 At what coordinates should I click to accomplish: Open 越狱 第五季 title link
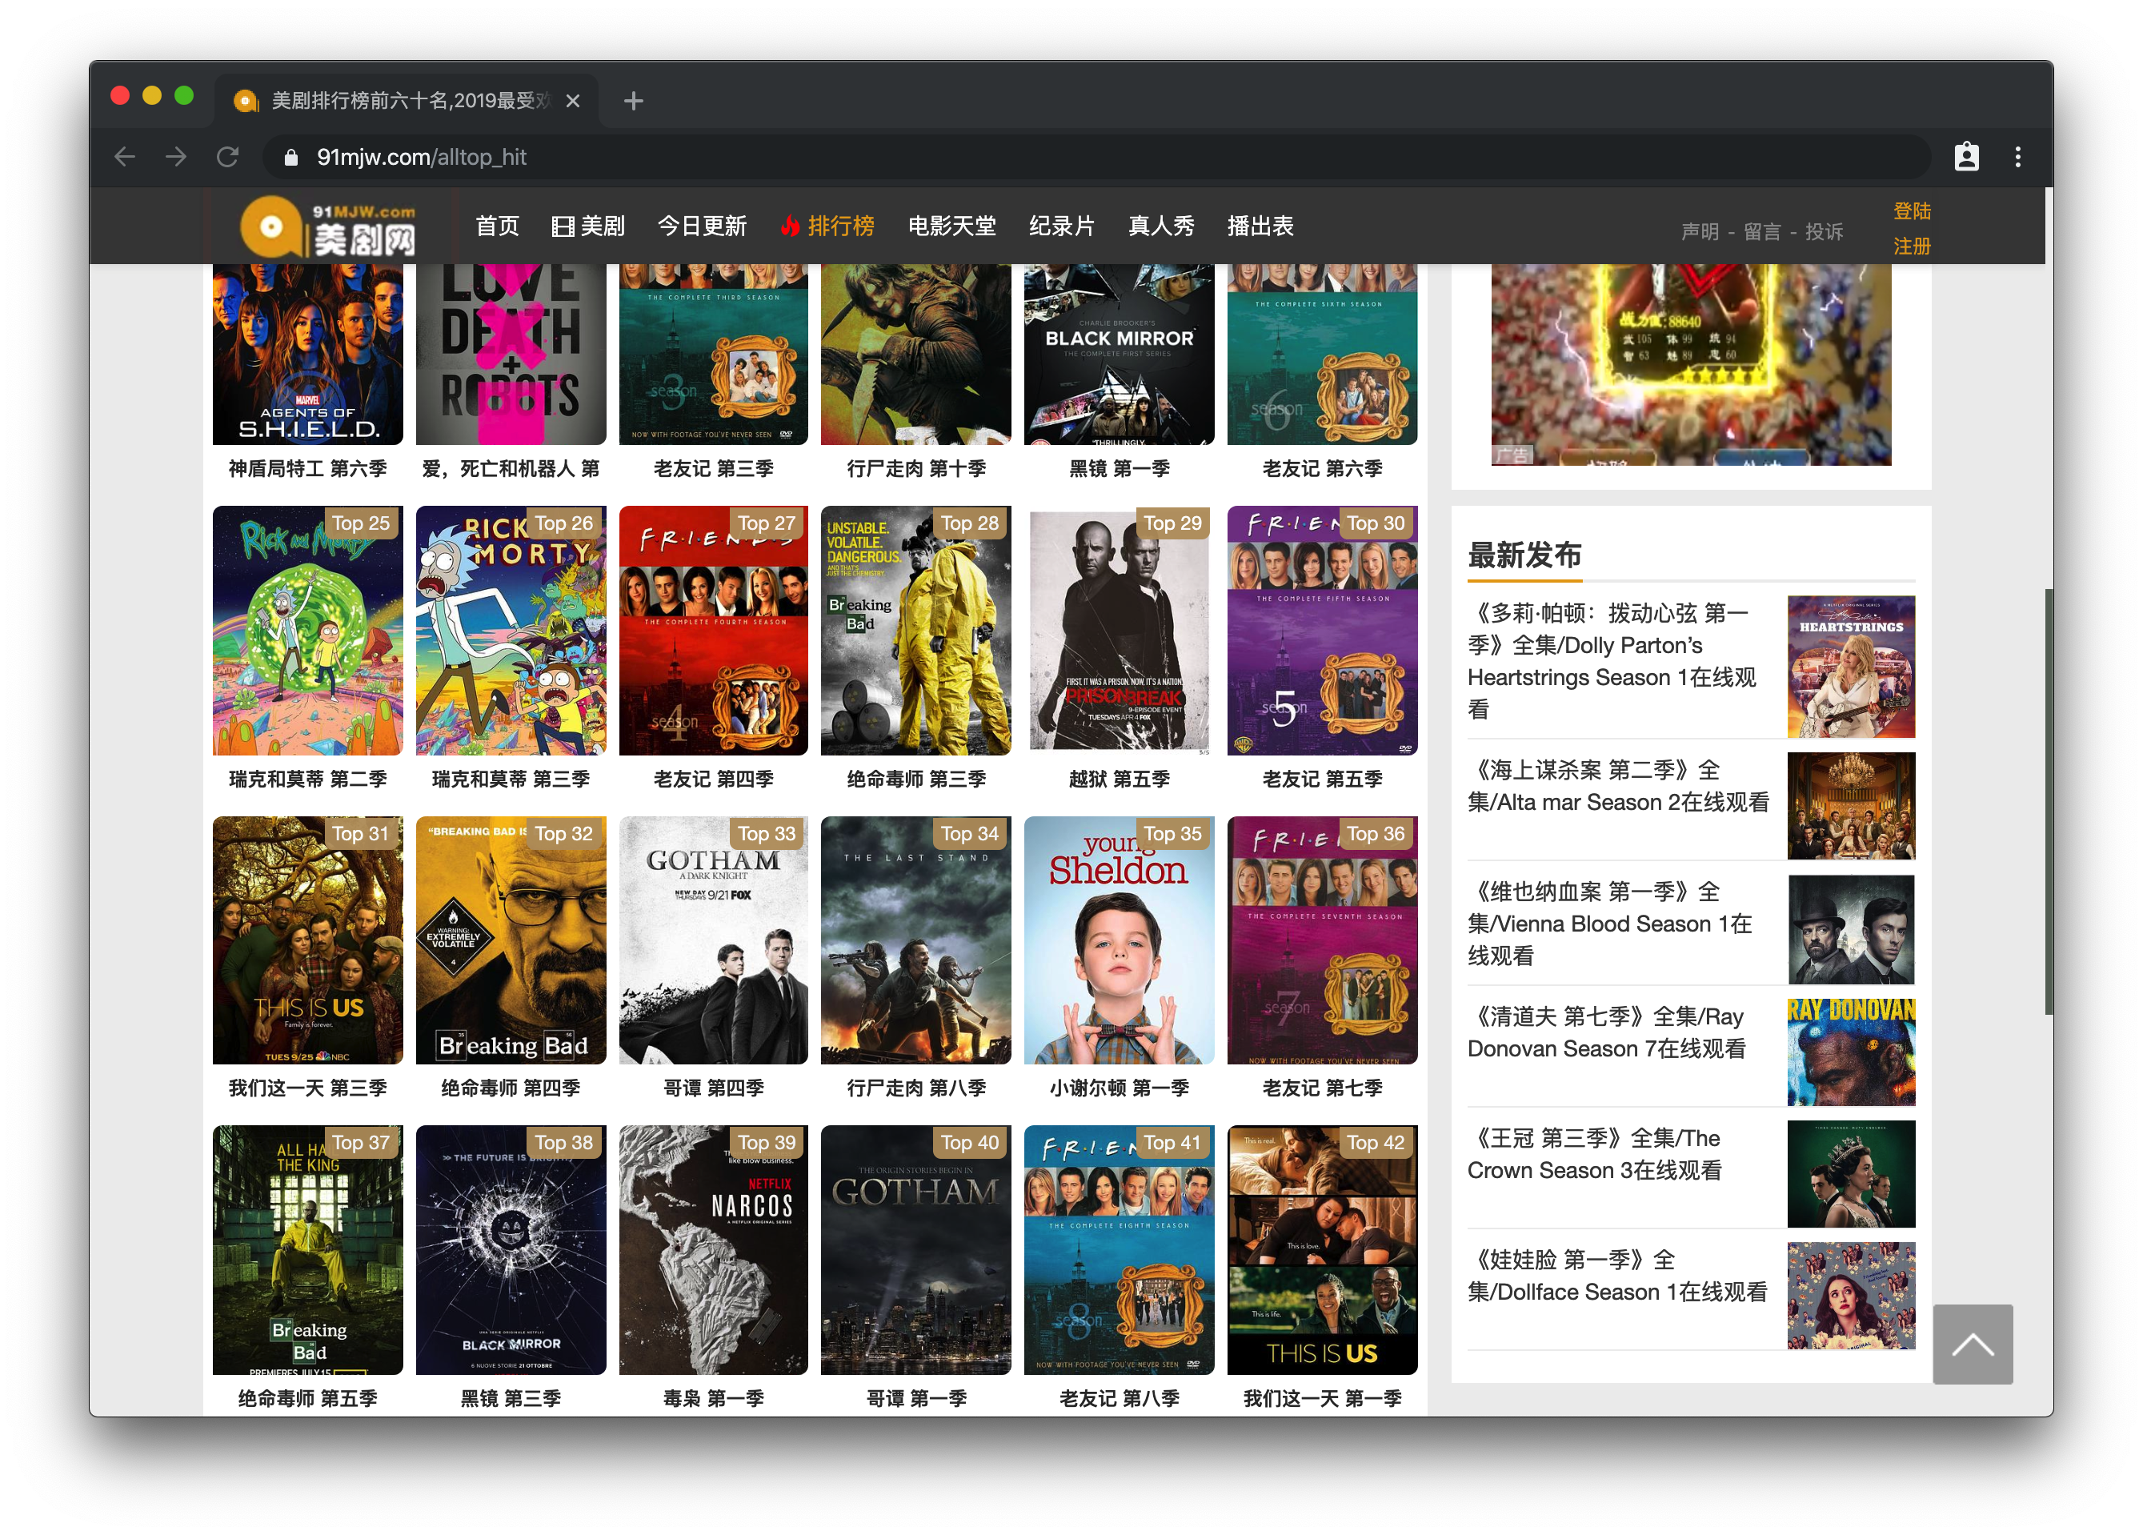1119,779
